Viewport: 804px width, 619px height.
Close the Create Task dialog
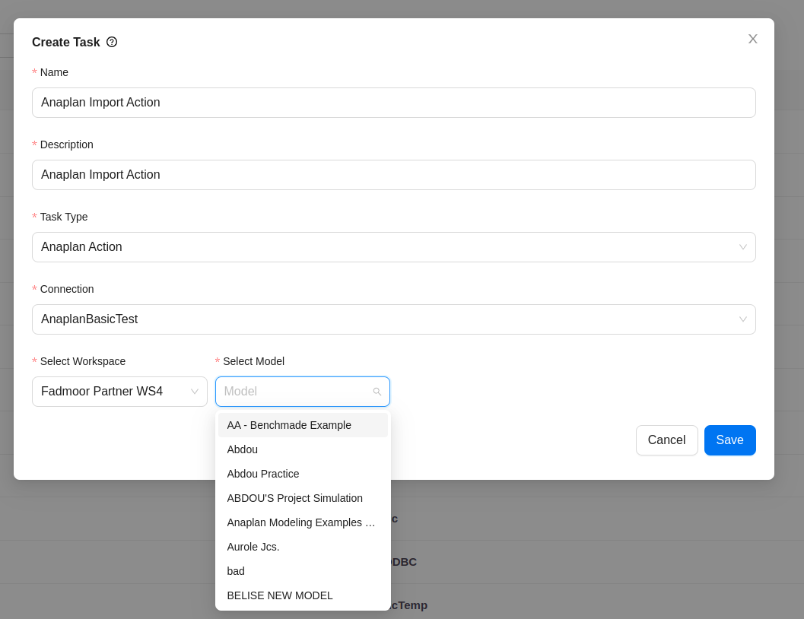[752, 39]
